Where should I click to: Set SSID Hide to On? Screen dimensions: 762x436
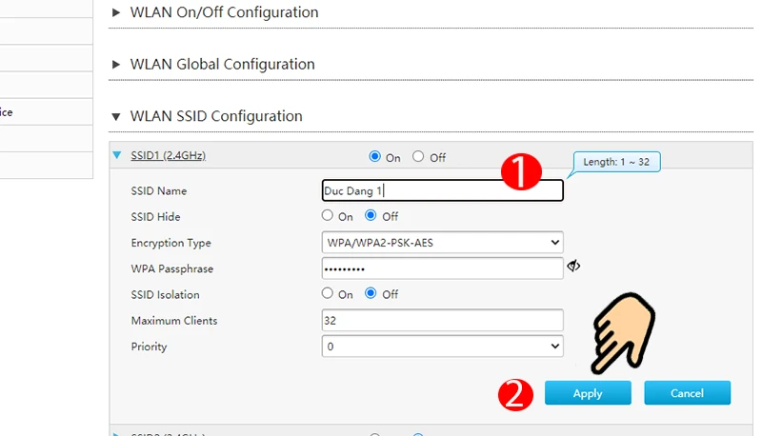pos(329,216)
